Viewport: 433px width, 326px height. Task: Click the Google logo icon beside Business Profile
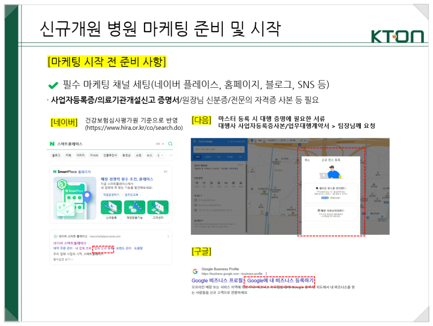click(195, 271)
